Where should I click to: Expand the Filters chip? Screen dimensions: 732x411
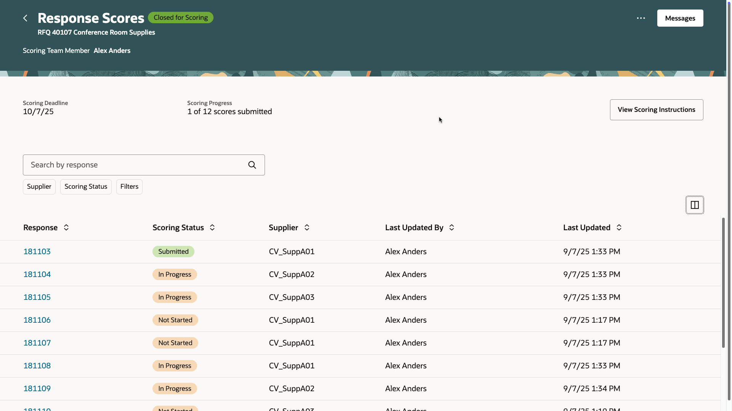tap(129, 187)
